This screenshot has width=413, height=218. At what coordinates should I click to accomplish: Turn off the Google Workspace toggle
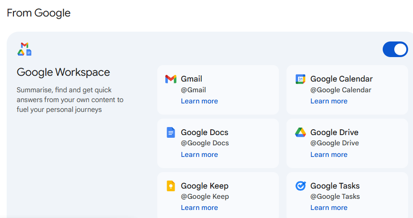point(395,49)
